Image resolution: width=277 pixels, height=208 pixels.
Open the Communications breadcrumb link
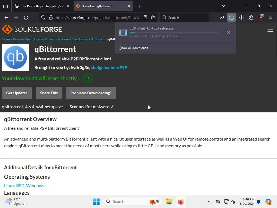point(57,39)
